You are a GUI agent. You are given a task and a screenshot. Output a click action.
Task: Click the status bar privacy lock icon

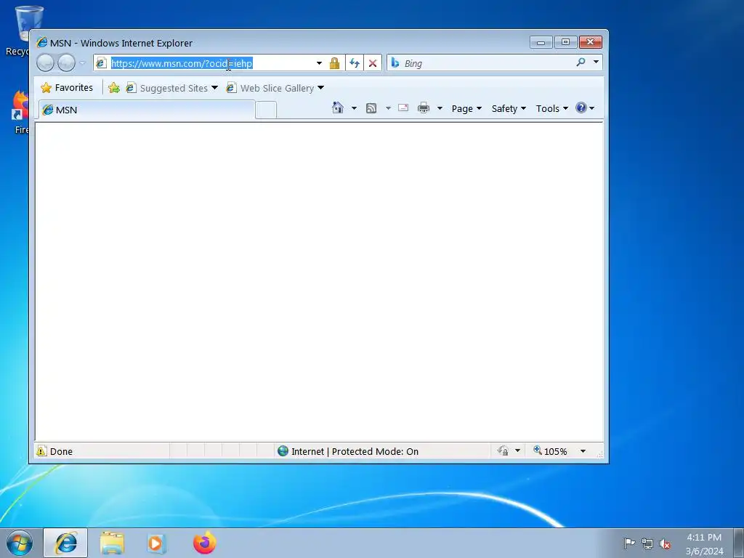(503, 450)
